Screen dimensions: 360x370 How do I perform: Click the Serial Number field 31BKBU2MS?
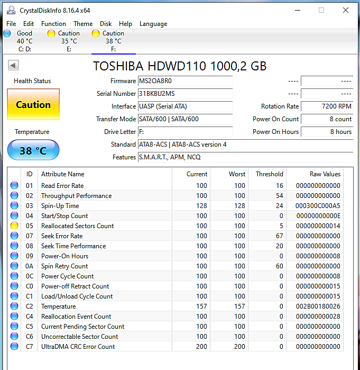185,94
